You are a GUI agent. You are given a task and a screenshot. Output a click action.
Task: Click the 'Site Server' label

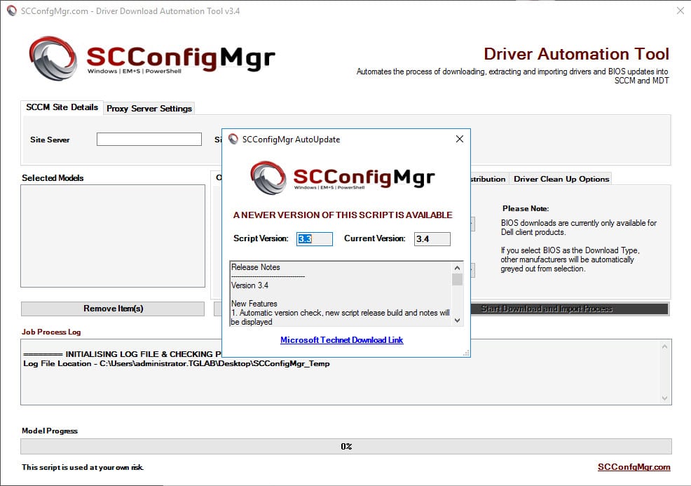point(50,140)
